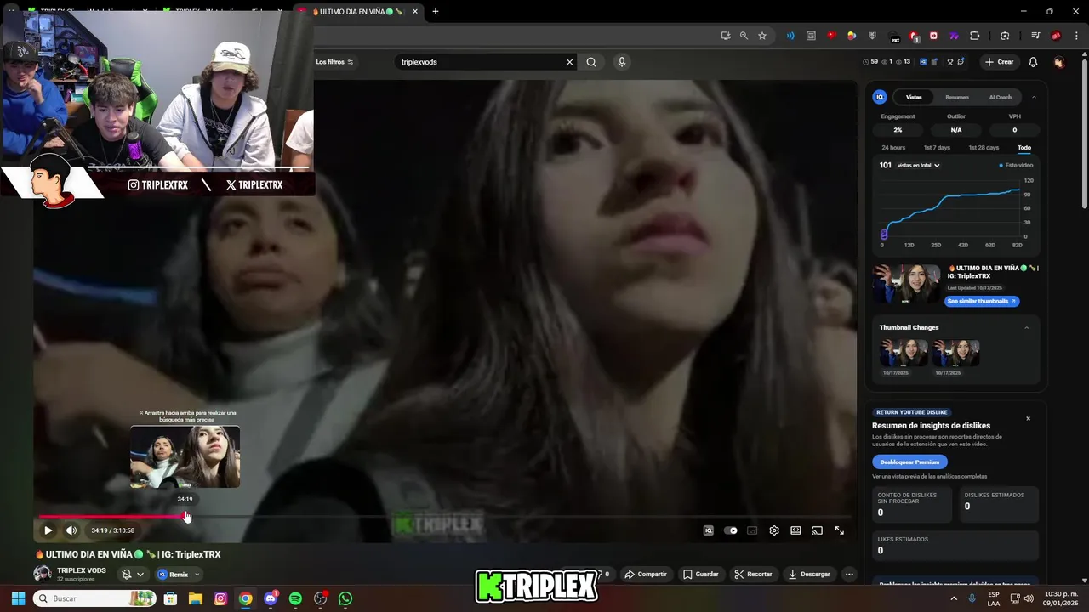Open the vistas en total dropdown
Image resolution: width=1089 pixels, height=612 pixels.
[918, 165]
